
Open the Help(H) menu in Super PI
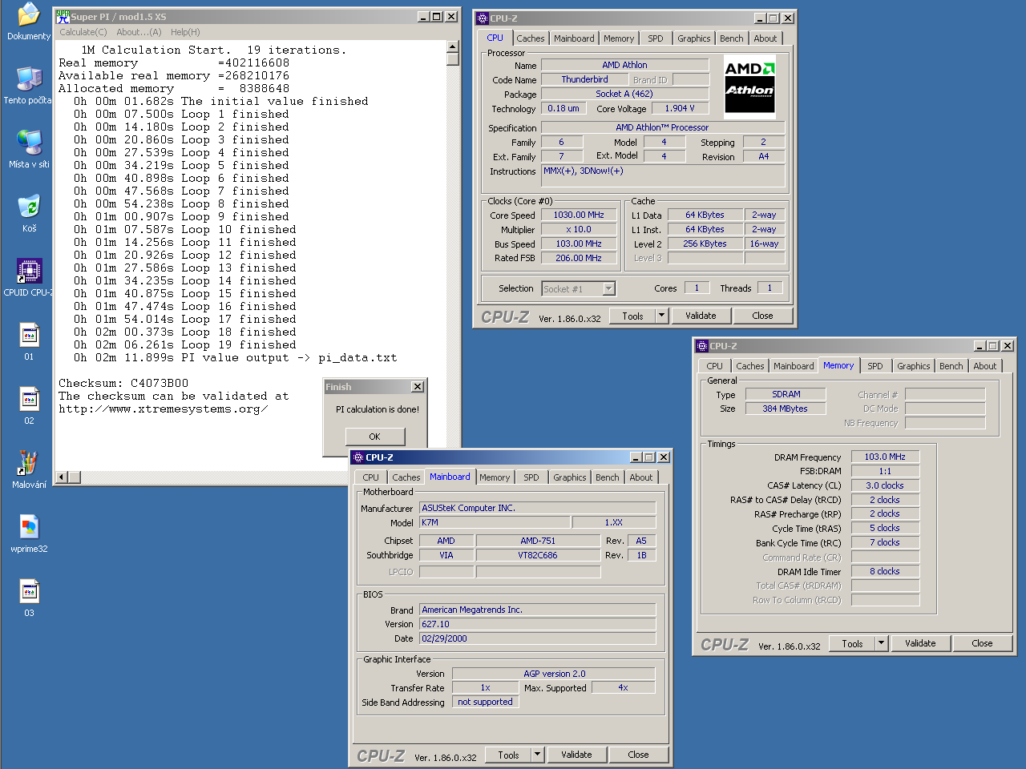click(x=185, y=32)
